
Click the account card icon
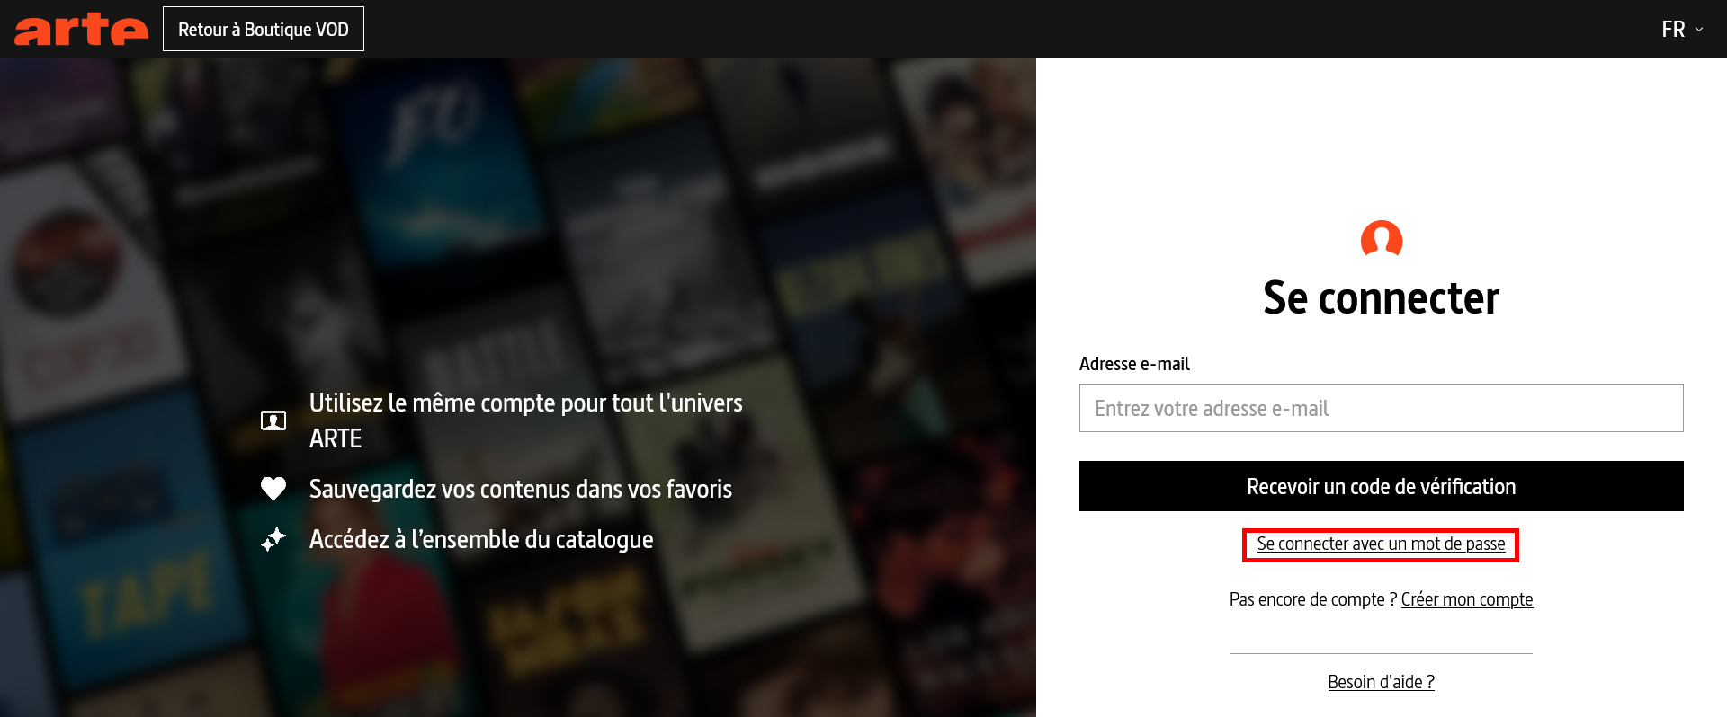[x=273, y=420]
